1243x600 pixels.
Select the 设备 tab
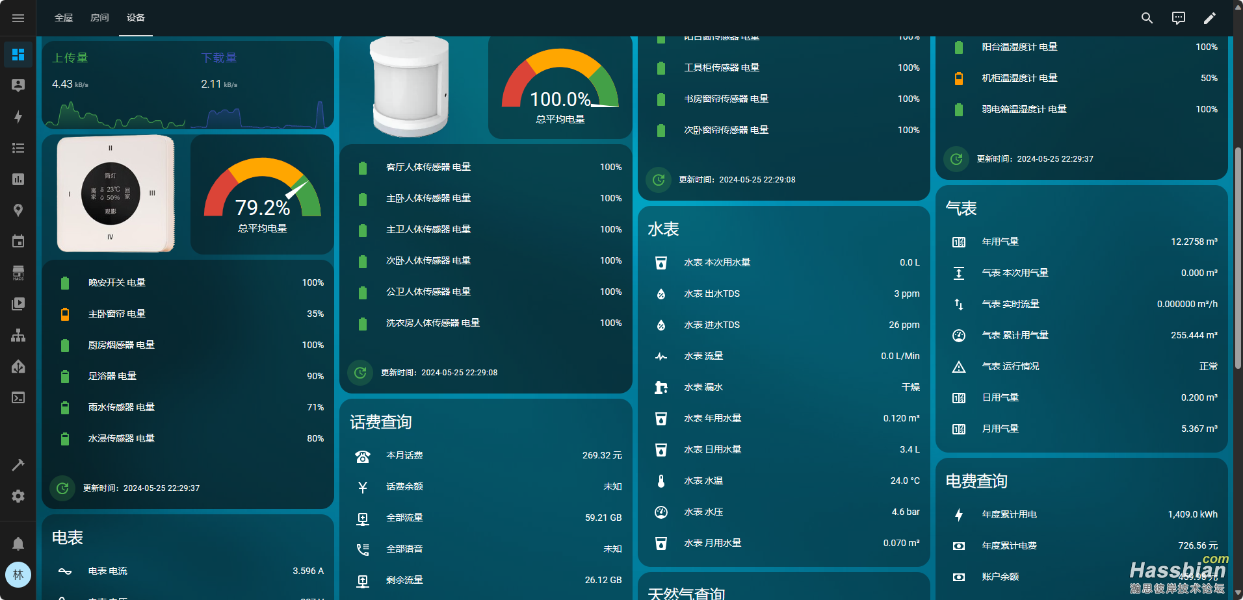pos(136,18)
